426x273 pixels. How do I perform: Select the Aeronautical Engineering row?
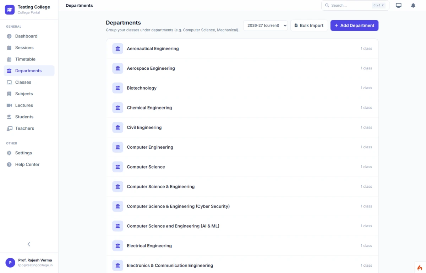pyautogui.click(x=242, y=49)
